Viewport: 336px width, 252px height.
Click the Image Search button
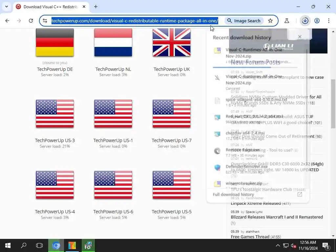[x=244, y=21]
